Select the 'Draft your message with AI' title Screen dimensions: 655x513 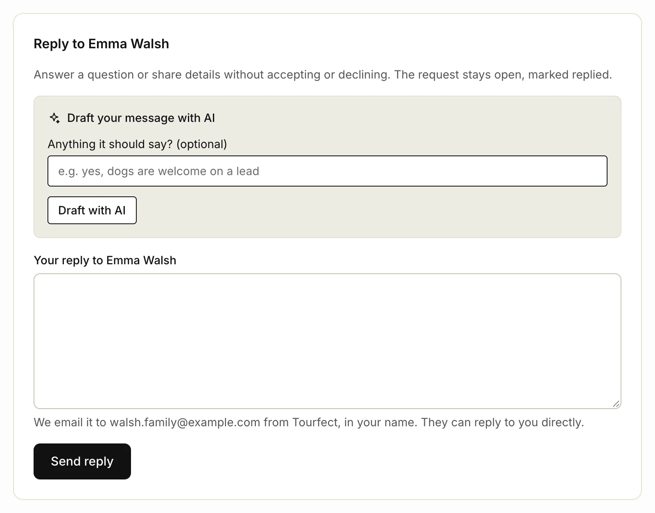(141, 118)
